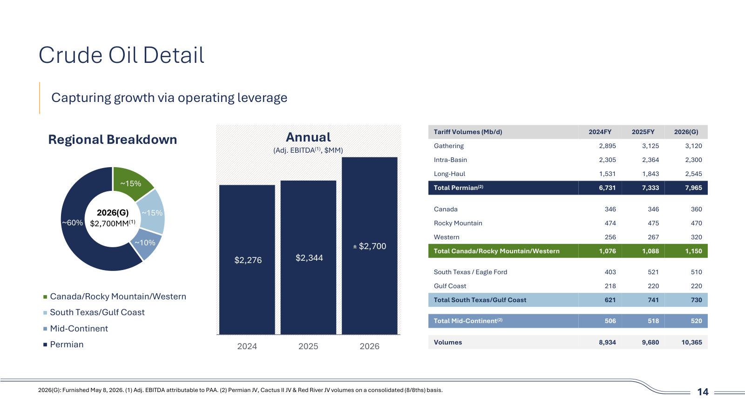The image size is (745, 419).
Task: Click Total South Texas/Gulf Coast row label
Action: coord(480,300)
